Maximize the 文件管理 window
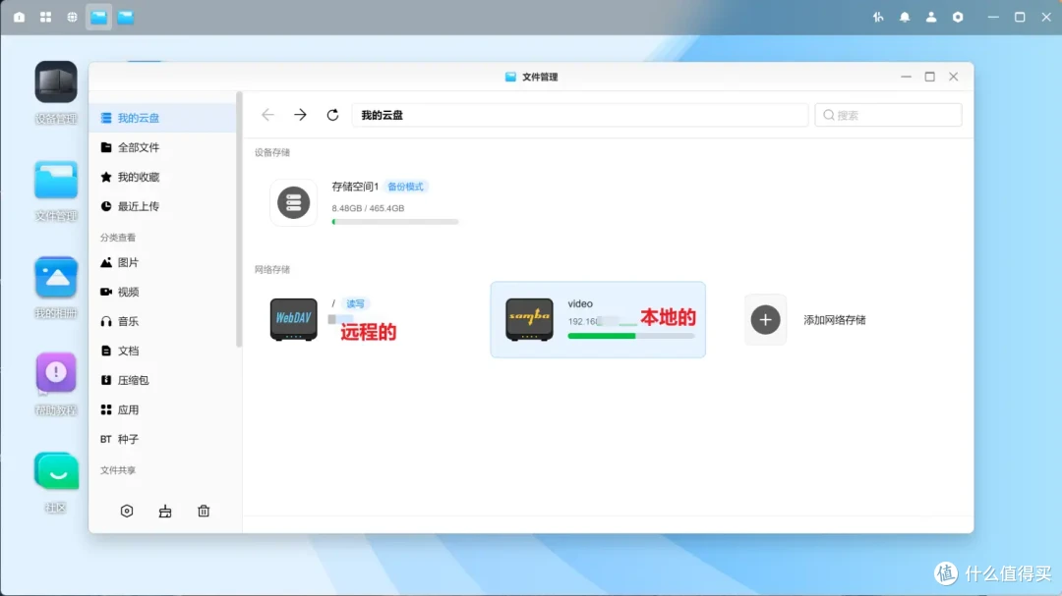Viewport: 1062px width, 596px height. pos(930,77)
